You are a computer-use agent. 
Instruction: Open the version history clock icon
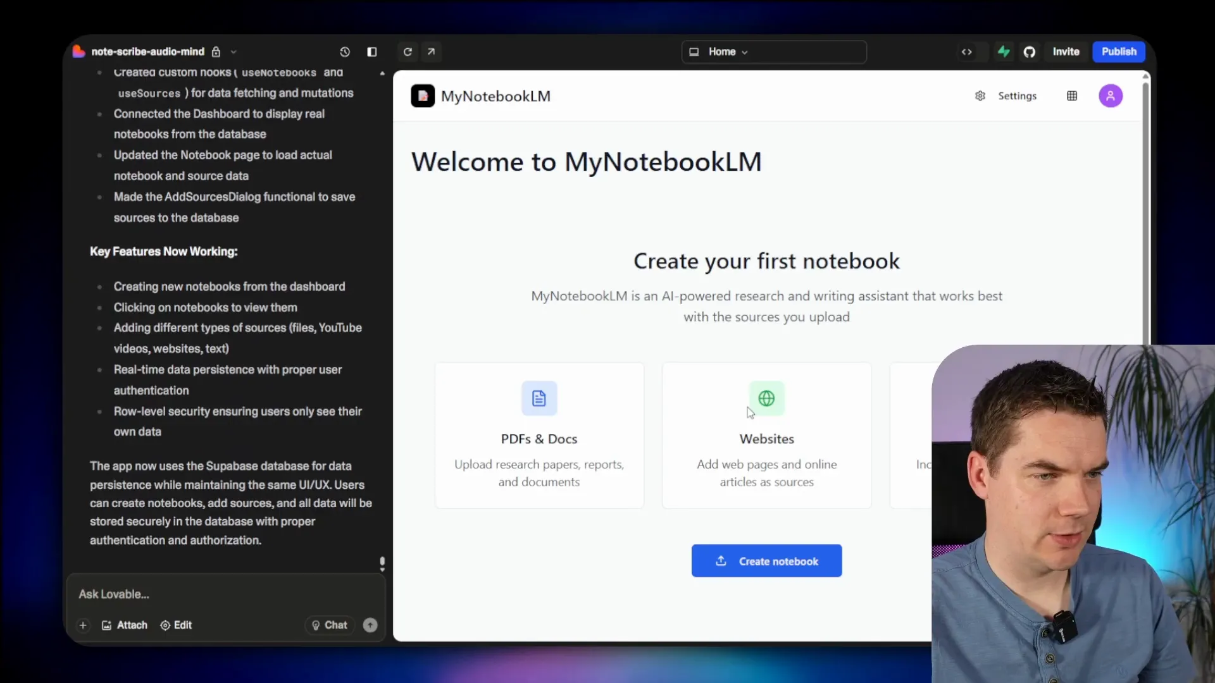(x=345, y=52)
